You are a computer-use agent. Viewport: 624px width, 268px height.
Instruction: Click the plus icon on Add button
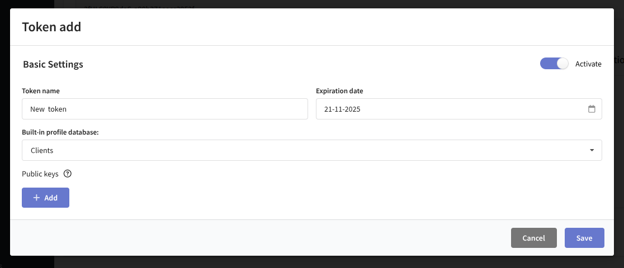pos(36,198)
